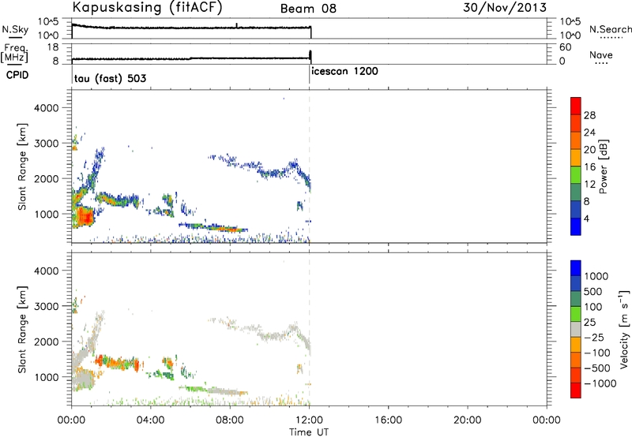Click the '12:00' time axis label
This screenshot has height=437, width=632.
309,420
